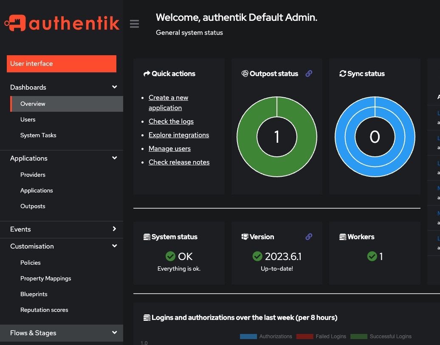Click the green check next to 2023.6.1

pyautogui.click(x=257, y=256)
